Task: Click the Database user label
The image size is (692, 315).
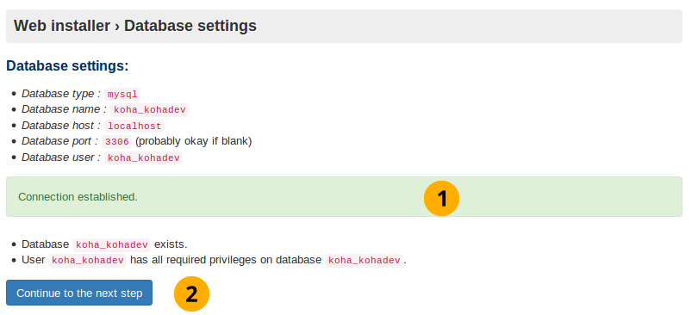Action: 61,157
